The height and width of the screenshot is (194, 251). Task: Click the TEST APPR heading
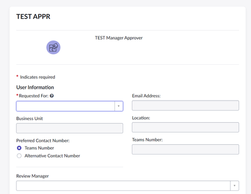point(33,16)
